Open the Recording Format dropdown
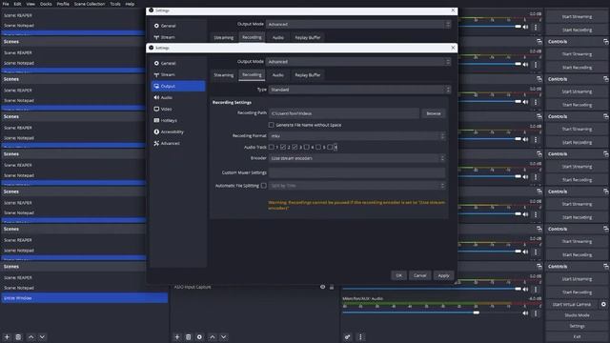 tap(356, 136)
